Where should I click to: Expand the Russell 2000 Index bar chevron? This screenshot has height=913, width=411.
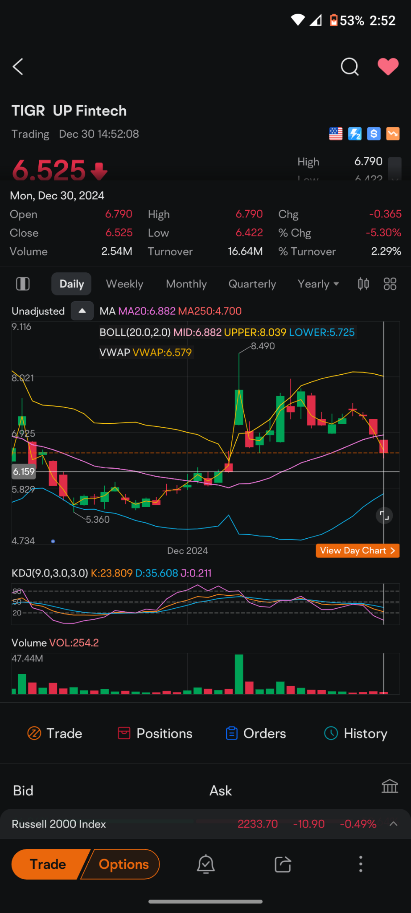(x=393, y=824)
